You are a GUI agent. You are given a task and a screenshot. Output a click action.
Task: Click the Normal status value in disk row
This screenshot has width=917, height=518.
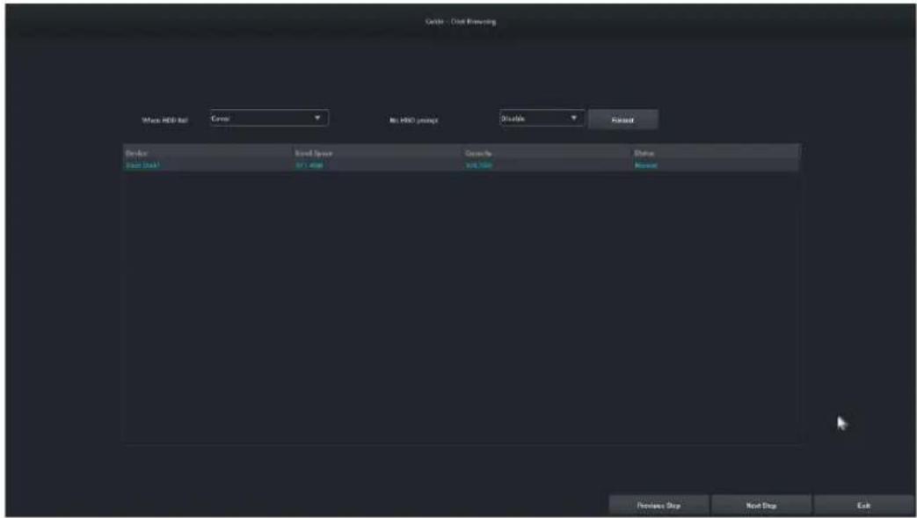click(x=645, y=165)
